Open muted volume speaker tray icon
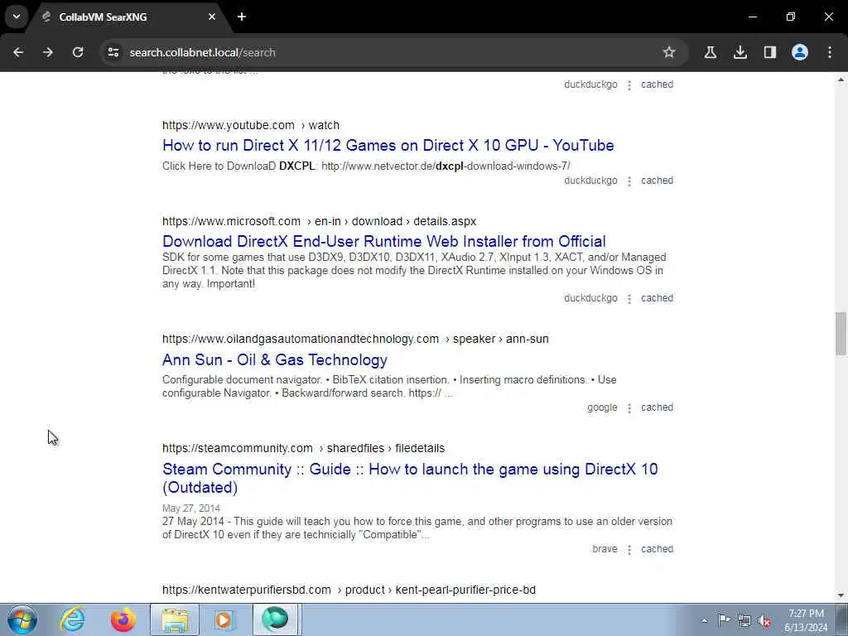848x636 pixels. point(764,620)
